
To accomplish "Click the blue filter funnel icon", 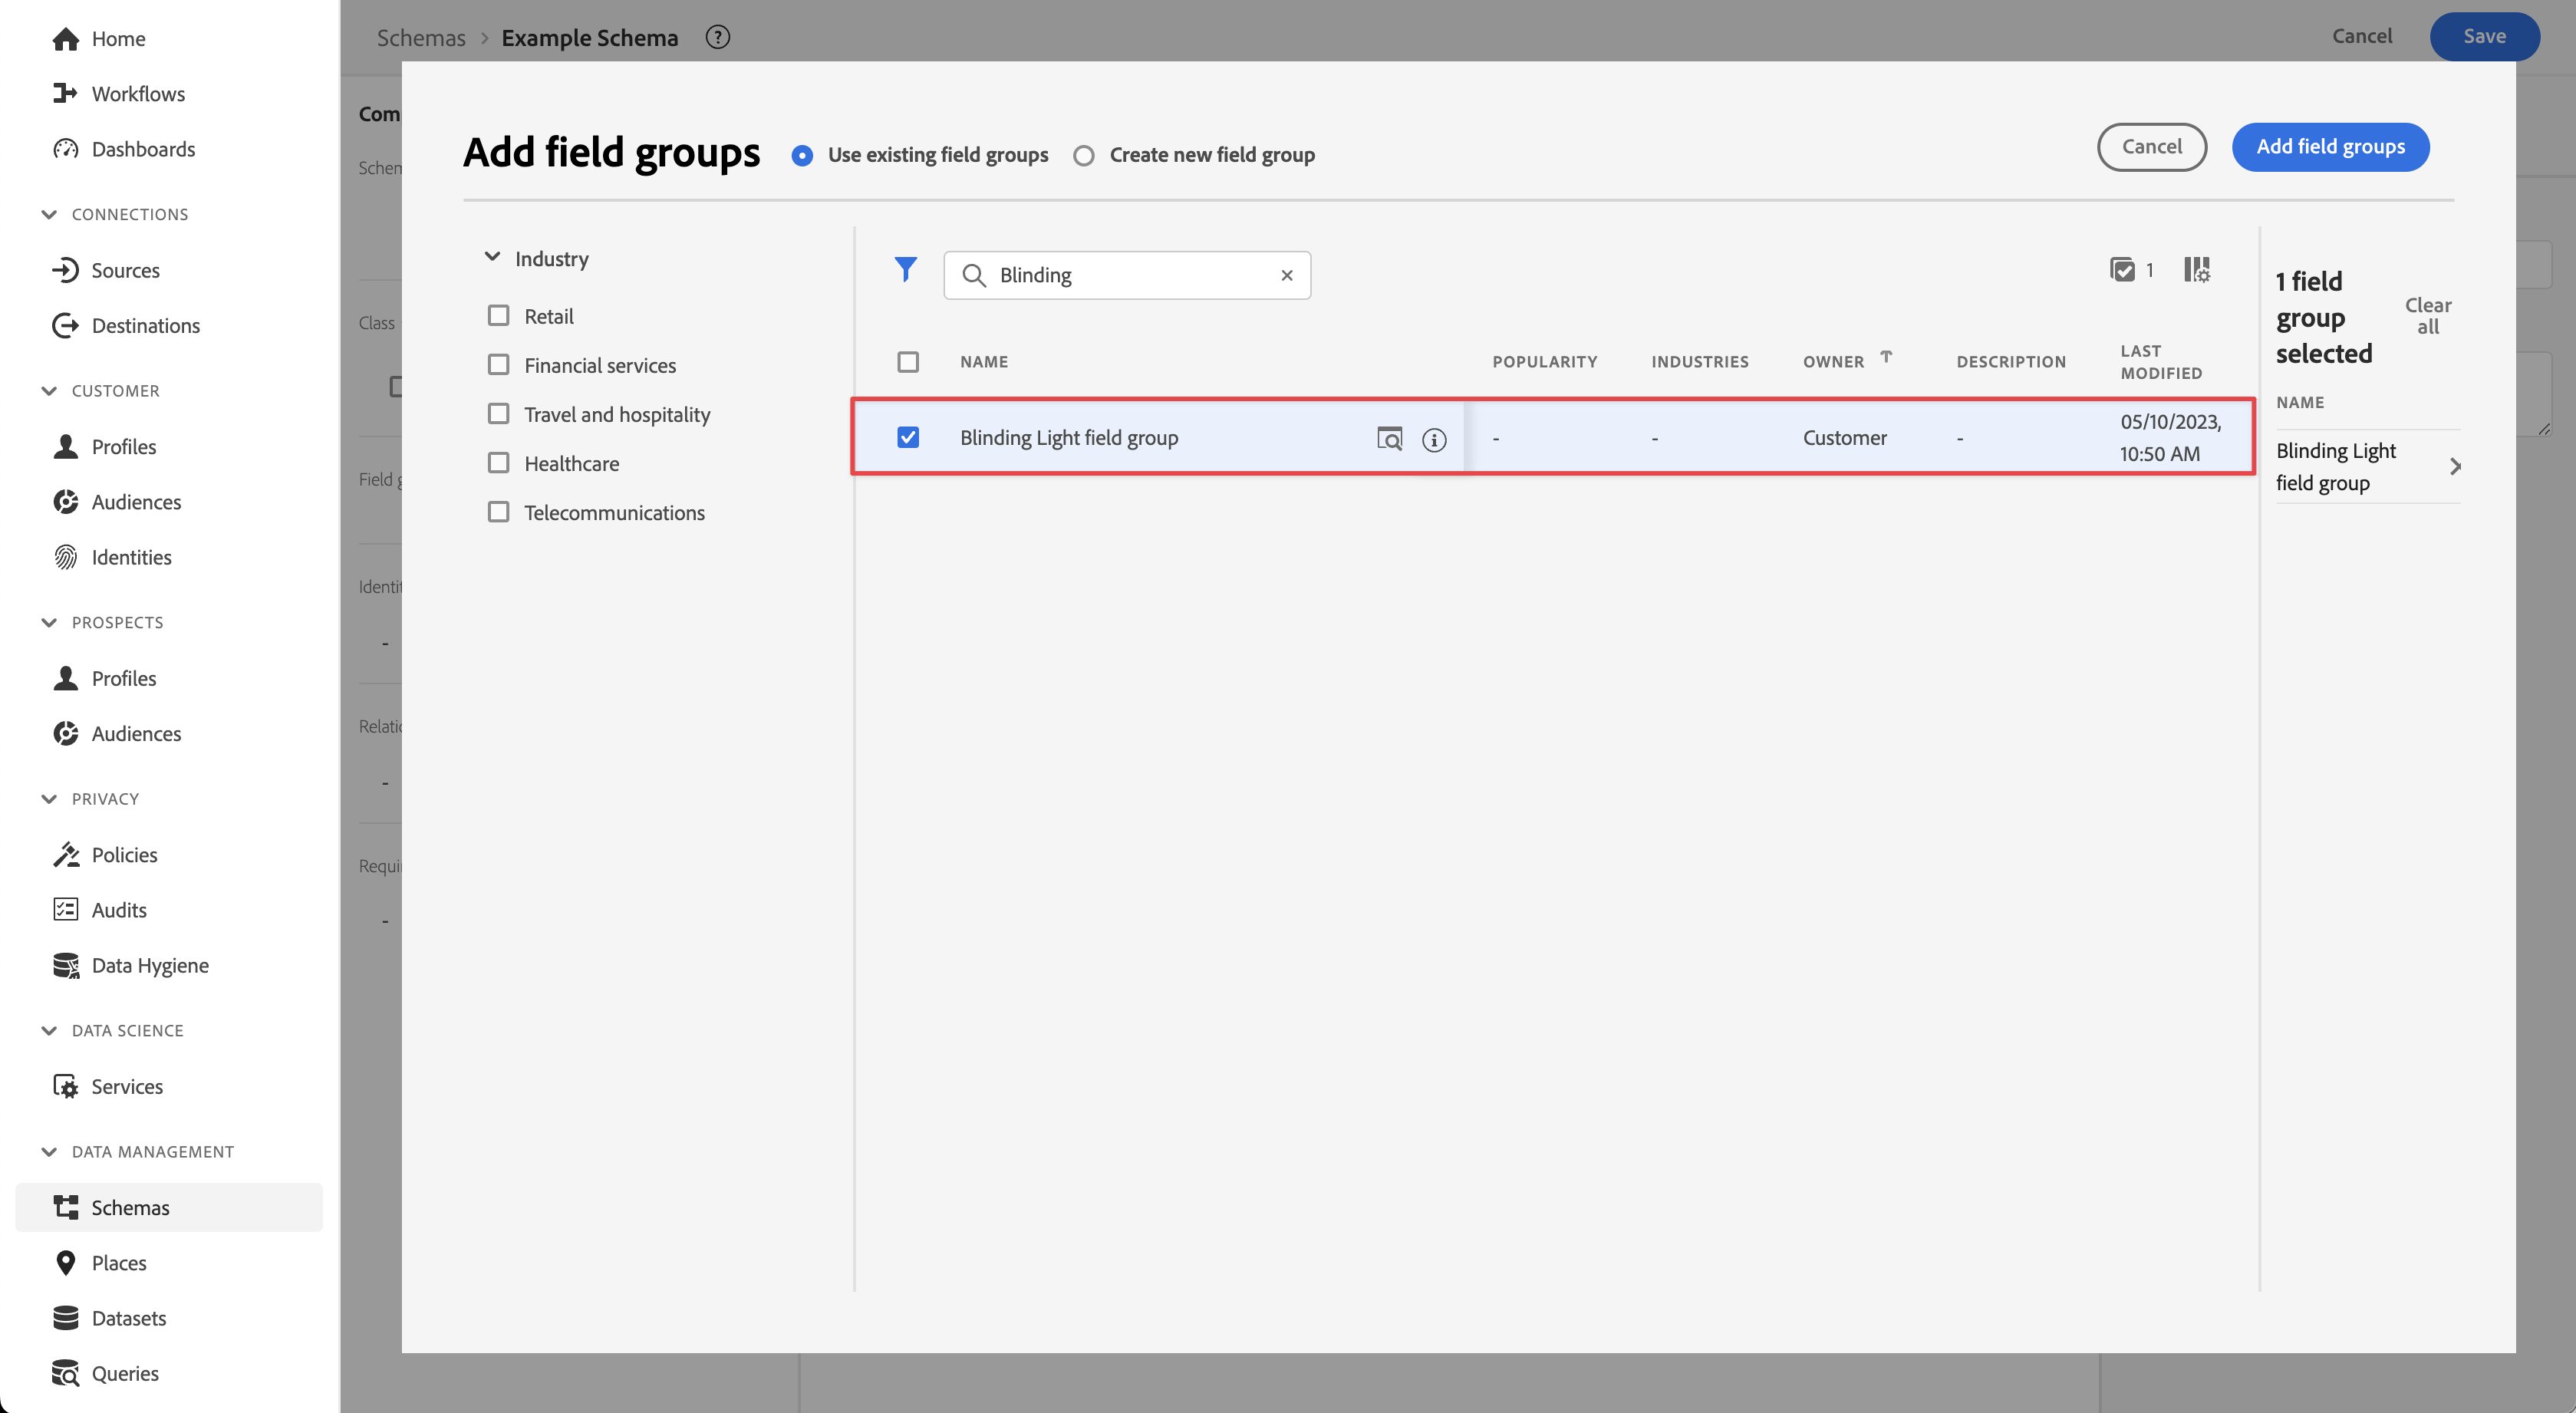I will (x=905, y=269).
